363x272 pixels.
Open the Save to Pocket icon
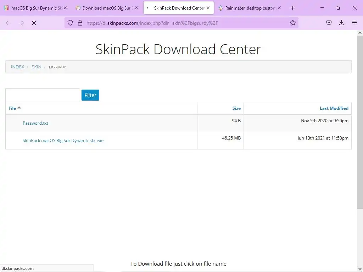pyautogui.click(x=329, y=23)
